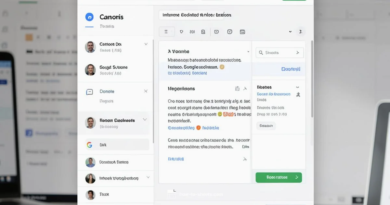390x205 pixels.
Task: Click the rightmost image icon in the toolbar group
Action: (242, 32)
